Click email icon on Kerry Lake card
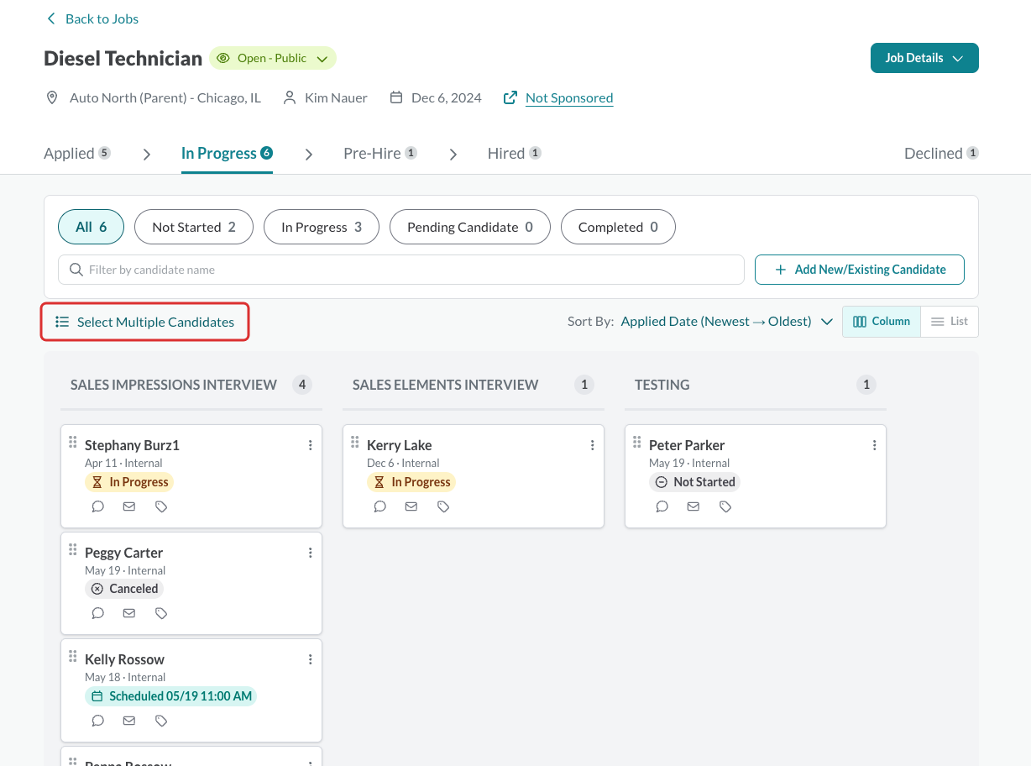The height and width of the screenshot is (766, 1031). click(411, 506)
